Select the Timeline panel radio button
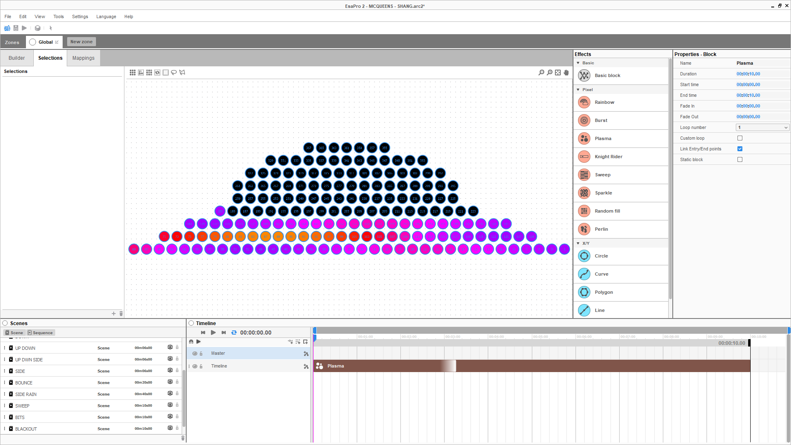 (x=191, y=323)
